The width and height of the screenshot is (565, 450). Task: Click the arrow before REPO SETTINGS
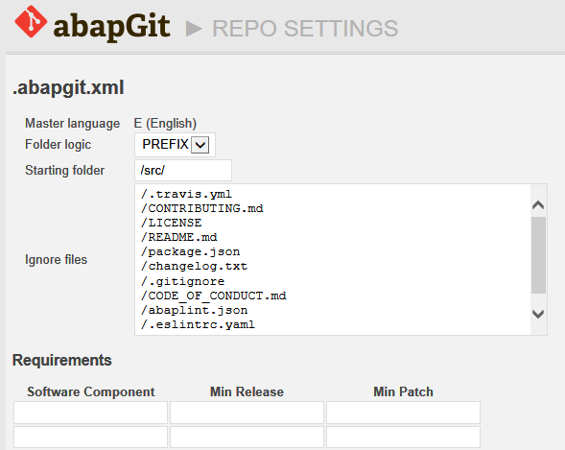(x=194, y=29)
